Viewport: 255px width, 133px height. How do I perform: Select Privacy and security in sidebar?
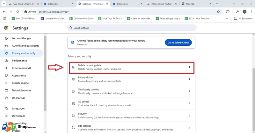pos(22,53)
